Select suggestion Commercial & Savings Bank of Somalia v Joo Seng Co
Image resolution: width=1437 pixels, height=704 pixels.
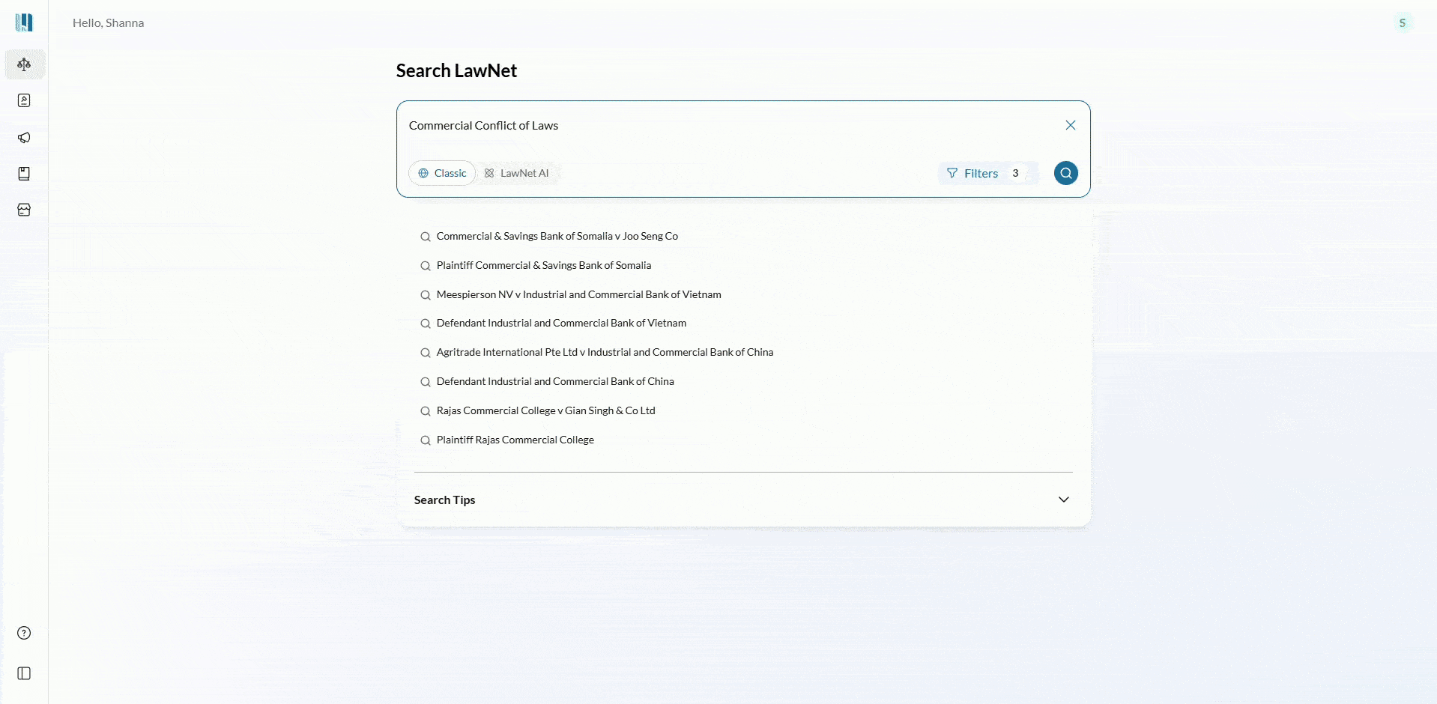(557, 236)
